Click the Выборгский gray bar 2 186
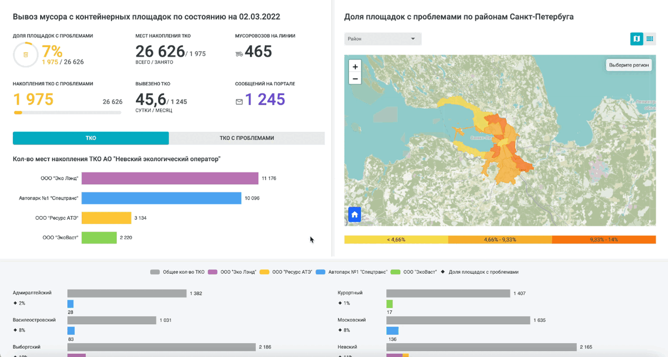 (161, 347)
